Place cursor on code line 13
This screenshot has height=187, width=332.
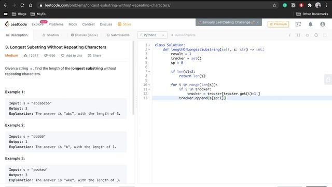242,98
